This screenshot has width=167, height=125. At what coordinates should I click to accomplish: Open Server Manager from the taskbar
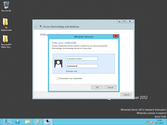click(x=7, y=122)
